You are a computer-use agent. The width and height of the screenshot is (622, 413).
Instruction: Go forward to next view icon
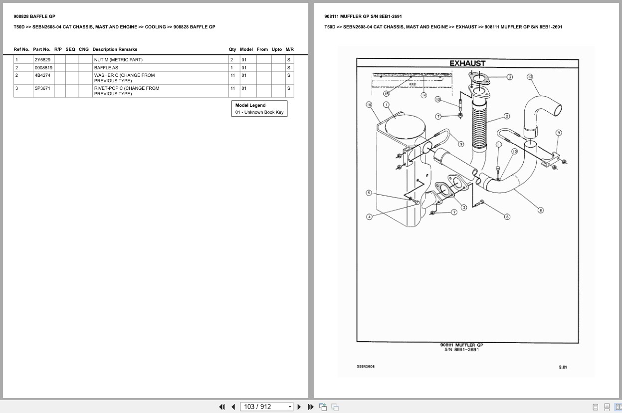335,407
